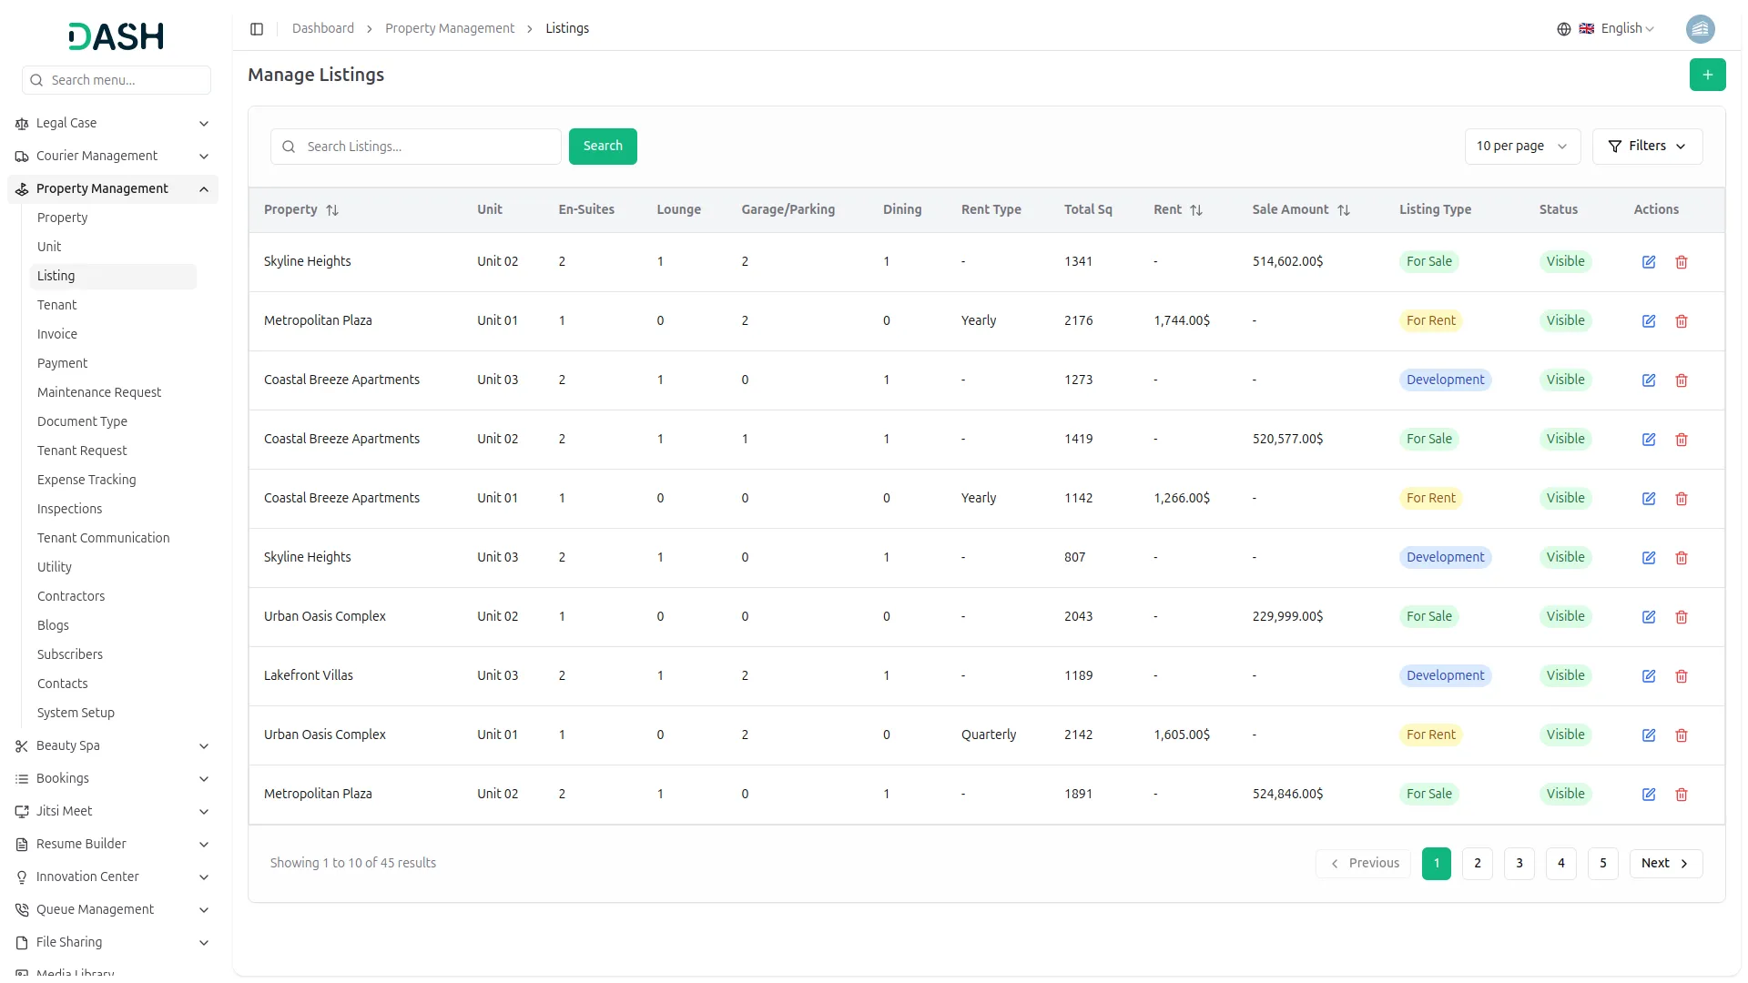Click the green Search button
The image size is (1748, 983).
tap(602, 147)
